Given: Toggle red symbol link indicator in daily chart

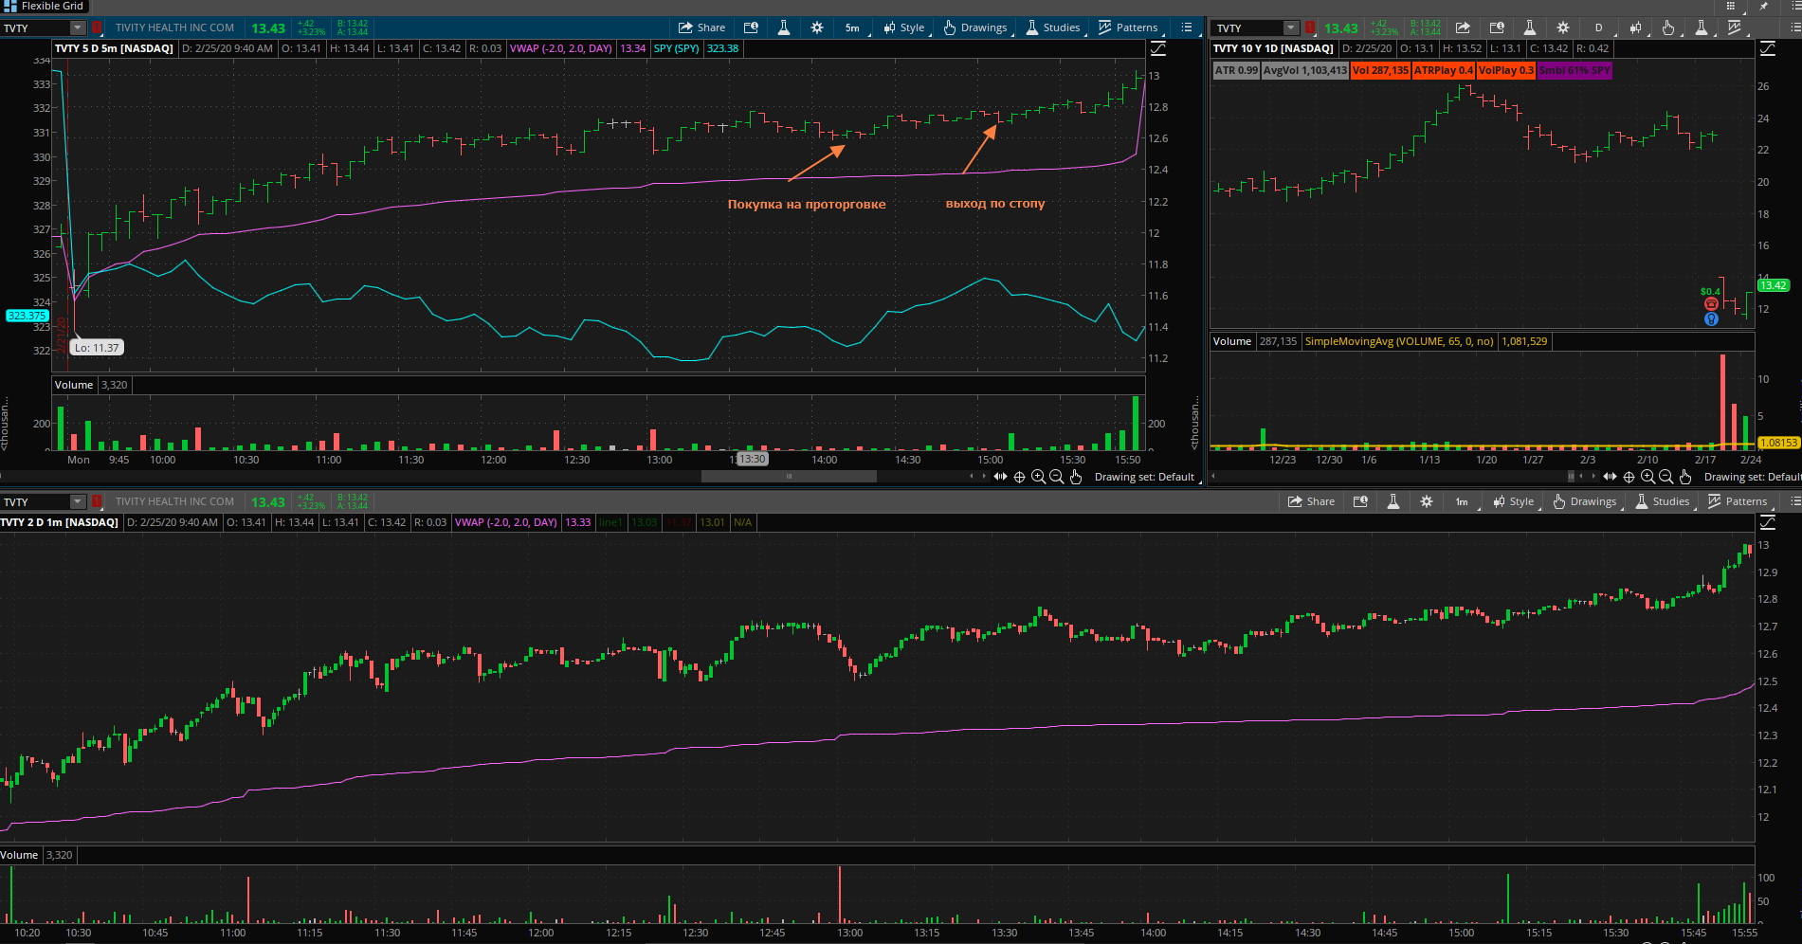Looking at the screenshot, I should click(1310, 27).
